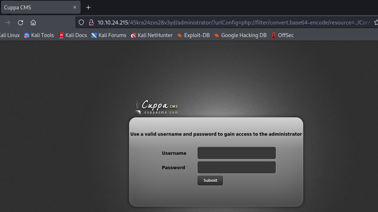Focus the URL address bar text
Screen dimensions: 378x212
[234, 22]
